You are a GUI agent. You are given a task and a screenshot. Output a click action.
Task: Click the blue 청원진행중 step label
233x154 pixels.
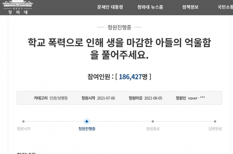pyautogui.click(x=87, y=129)
